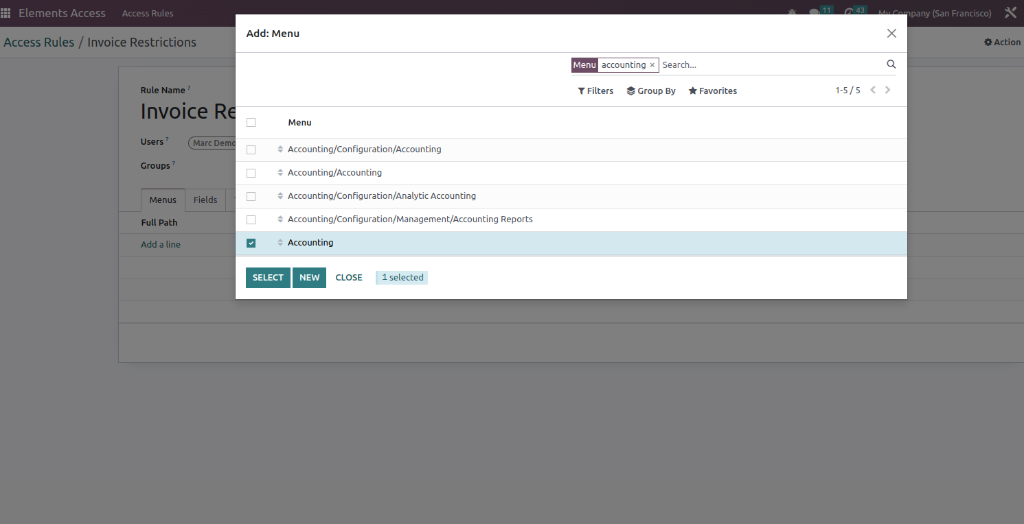Select all menus with the header checkbox
The image size is (1024, 524).
(251, 122)
